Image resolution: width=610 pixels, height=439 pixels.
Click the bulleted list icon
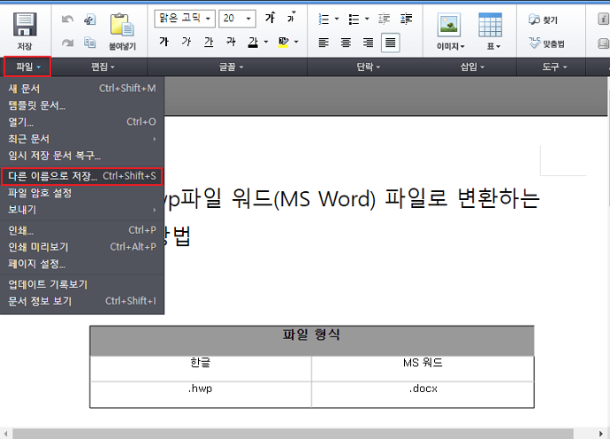[354, 19]
